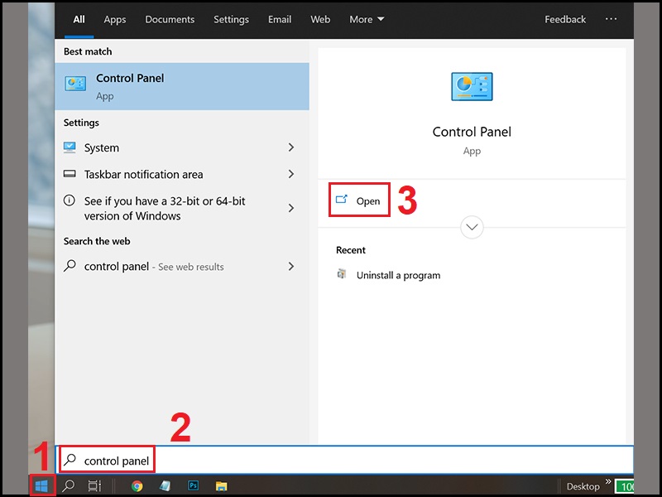Click the Taskbar notification area icon
Screen dimensions: 662x497
coord(70,174)
